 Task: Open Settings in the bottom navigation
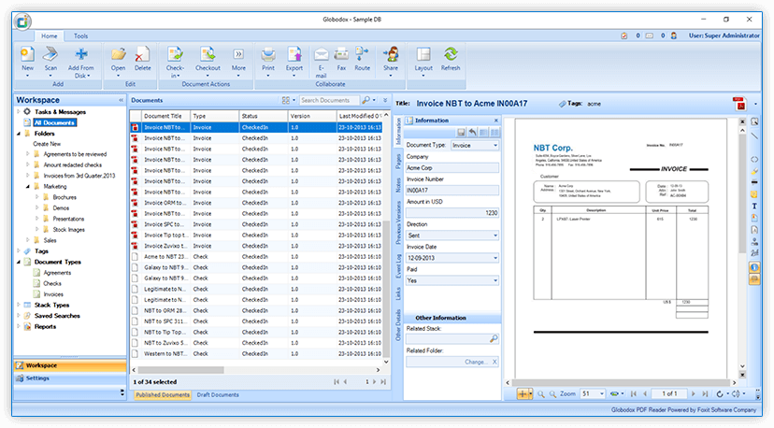[69, 378]
